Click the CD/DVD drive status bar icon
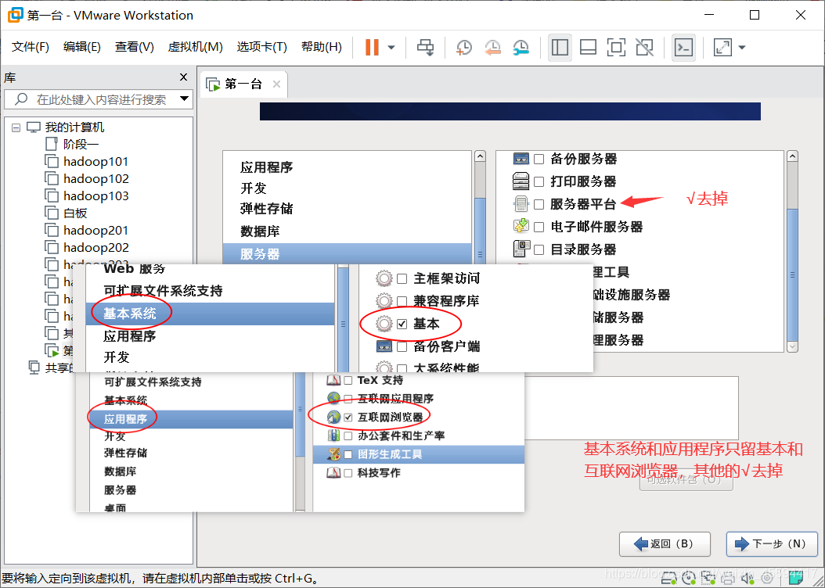The height and width of the screenshot is (588, 825). [690, 579]
